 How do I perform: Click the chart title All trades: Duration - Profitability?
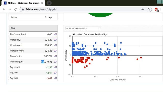coord(89,34)
